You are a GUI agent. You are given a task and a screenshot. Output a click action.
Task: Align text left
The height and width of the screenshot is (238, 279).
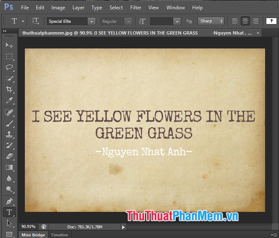point(235,21)
